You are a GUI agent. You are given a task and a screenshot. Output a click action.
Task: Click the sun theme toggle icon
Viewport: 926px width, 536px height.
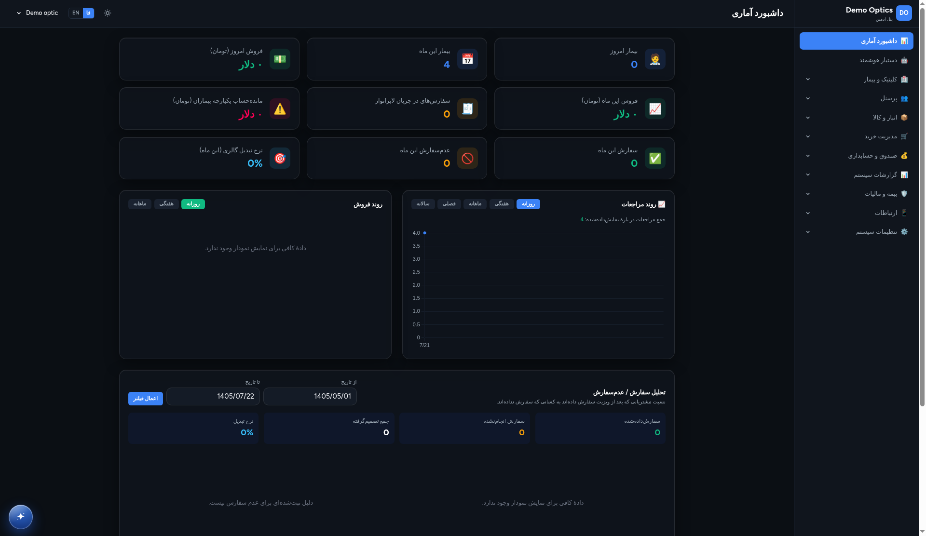tap(108, 13)
